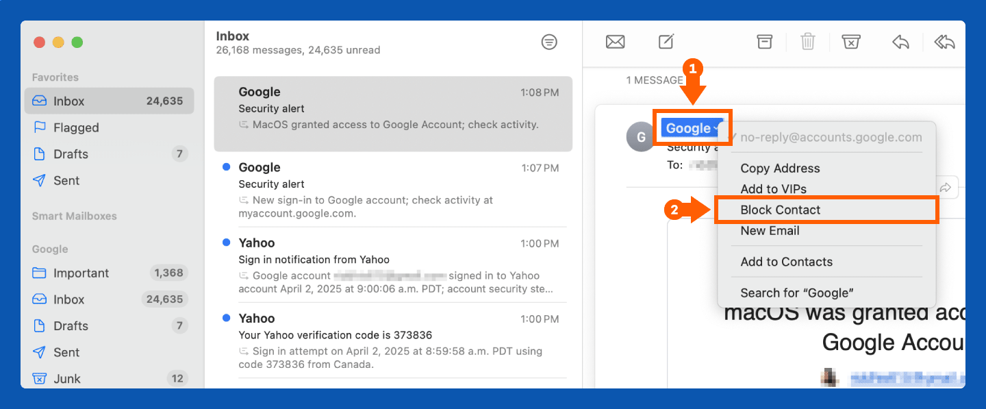This screenshot has height=409, width=986.
Task: Toggle the message filter icon
Action: (x=548, y=42)
